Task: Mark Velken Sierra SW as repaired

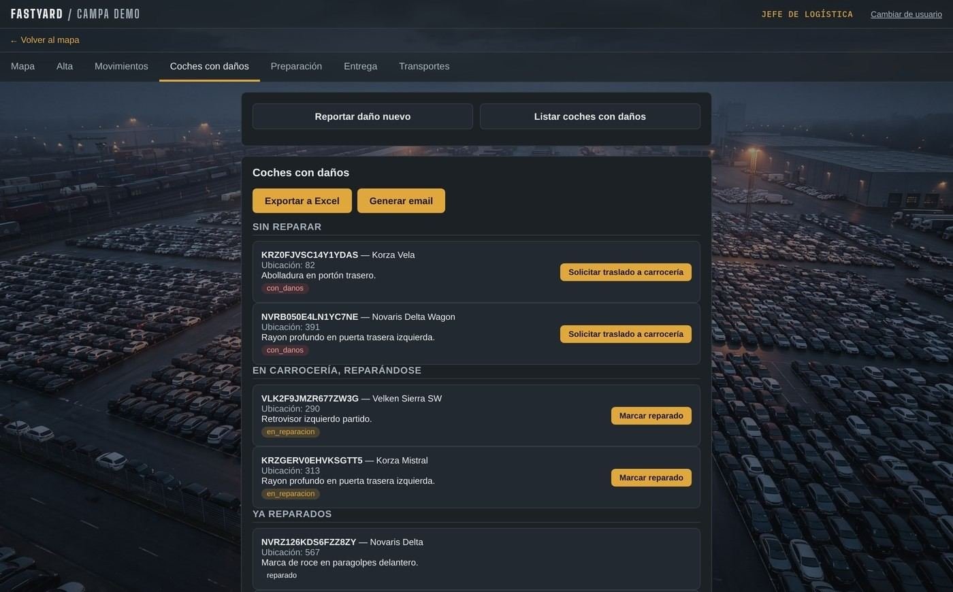Action: pos(651,416)
